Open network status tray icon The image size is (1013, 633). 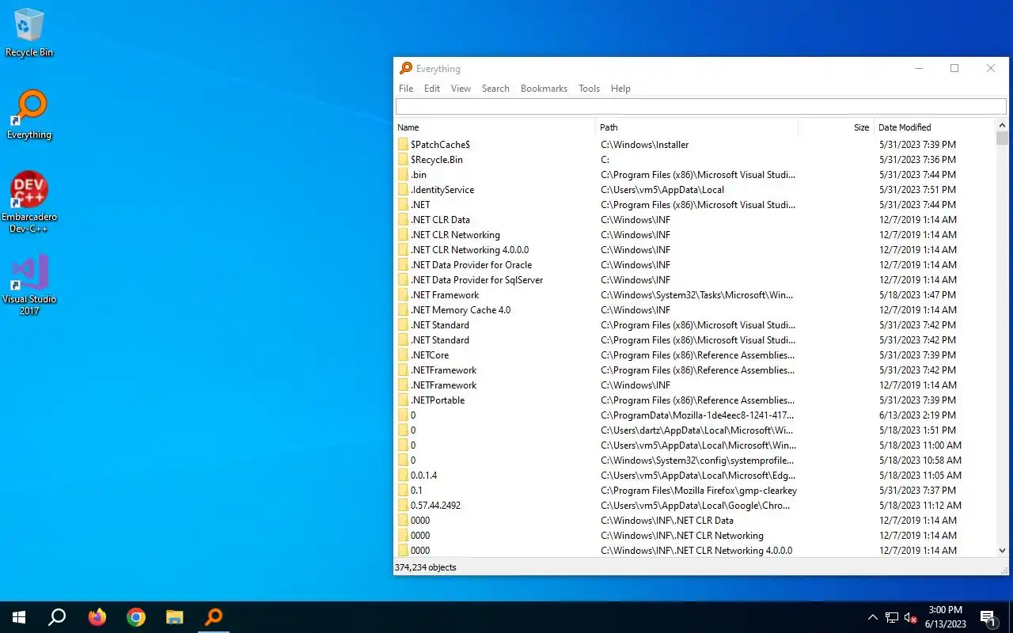892,617
